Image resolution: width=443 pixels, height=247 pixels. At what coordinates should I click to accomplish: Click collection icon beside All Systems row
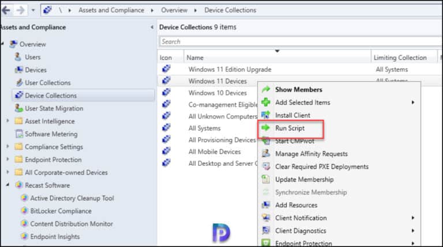click(x=166, y=128)
